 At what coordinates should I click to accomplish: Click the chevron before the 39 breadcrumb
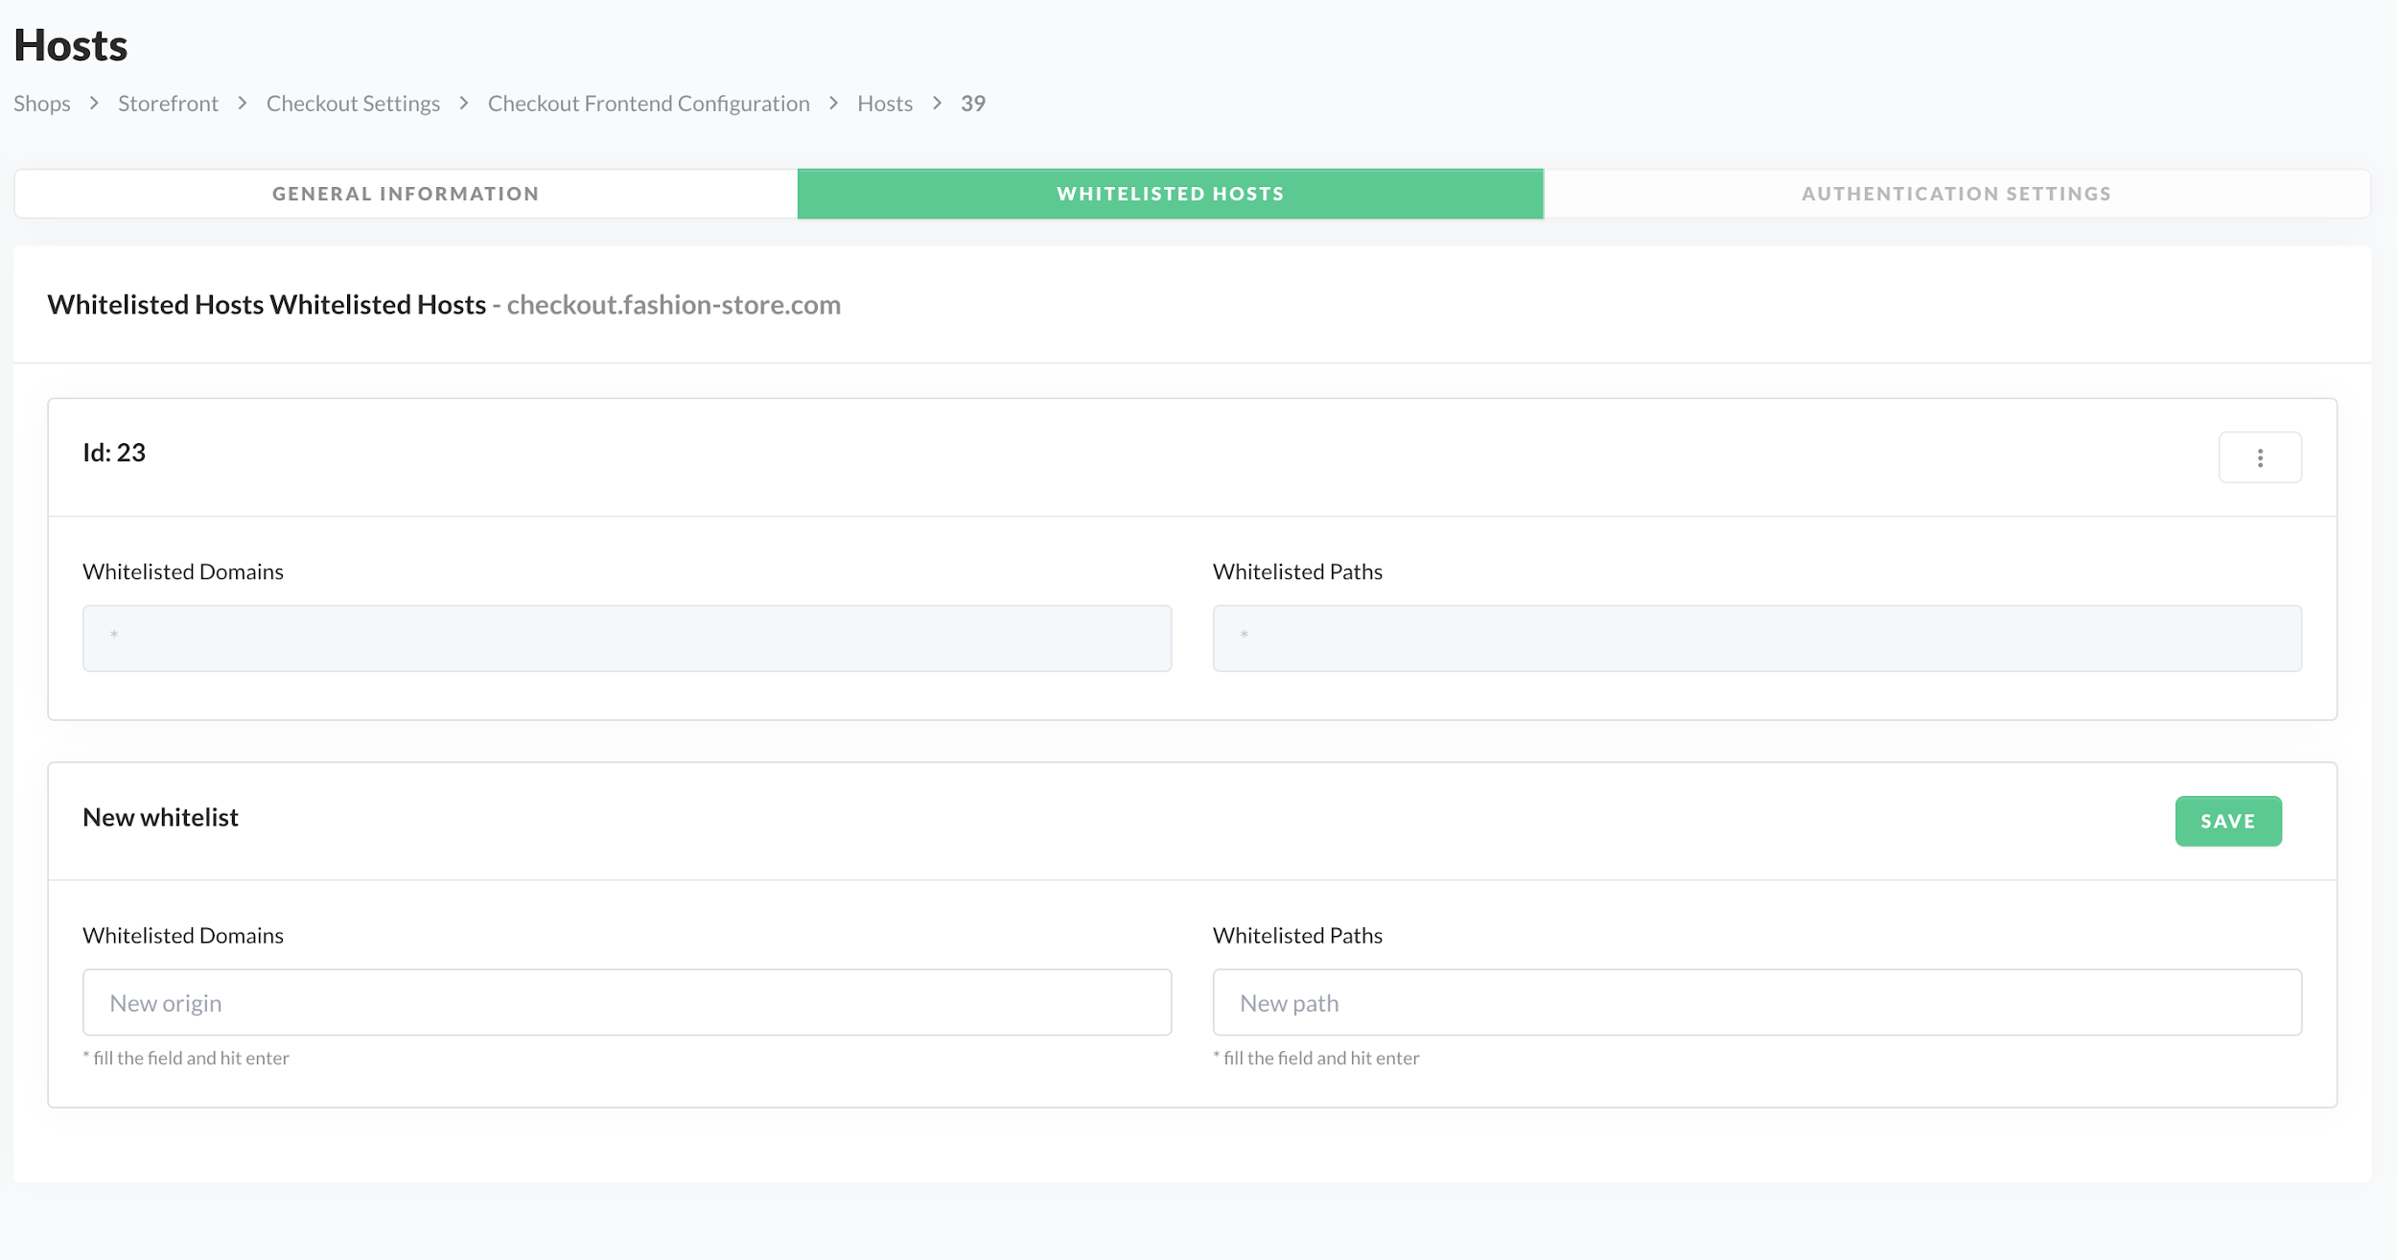[937, 103]
